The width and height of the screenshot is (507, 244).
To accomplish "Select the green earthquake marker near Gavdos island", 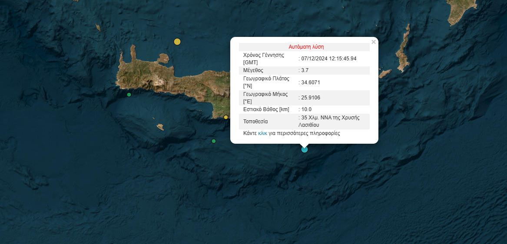I will (x=214, y=141).
